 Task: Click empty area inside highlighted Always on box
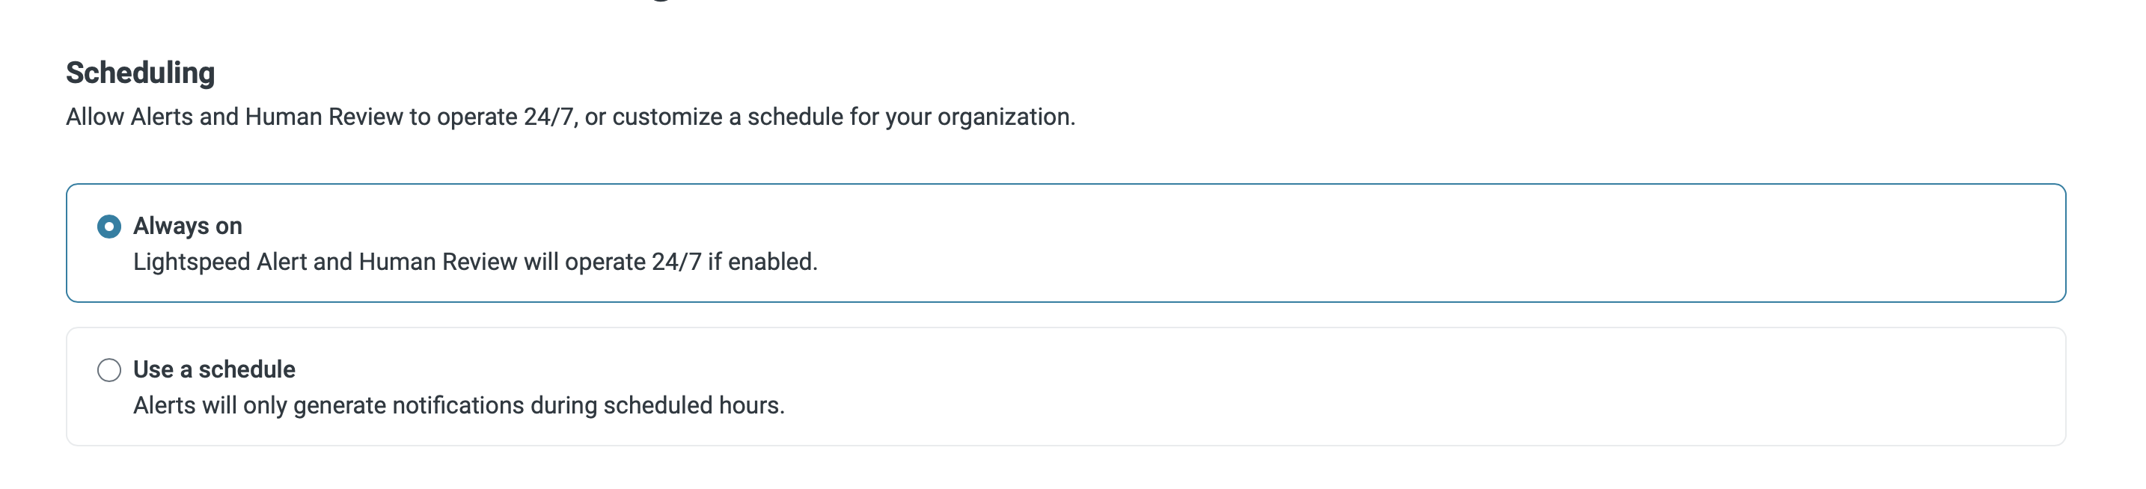[x=1416, y=243]
